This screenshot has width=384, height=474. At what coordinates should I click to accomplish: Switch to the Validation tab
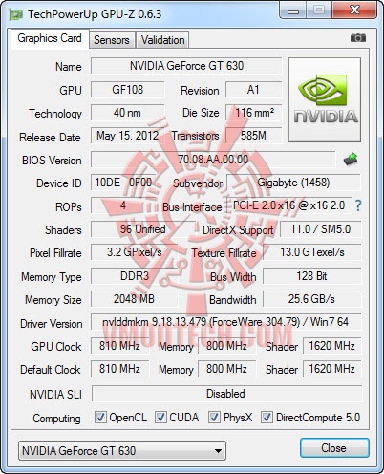[162, 40]
